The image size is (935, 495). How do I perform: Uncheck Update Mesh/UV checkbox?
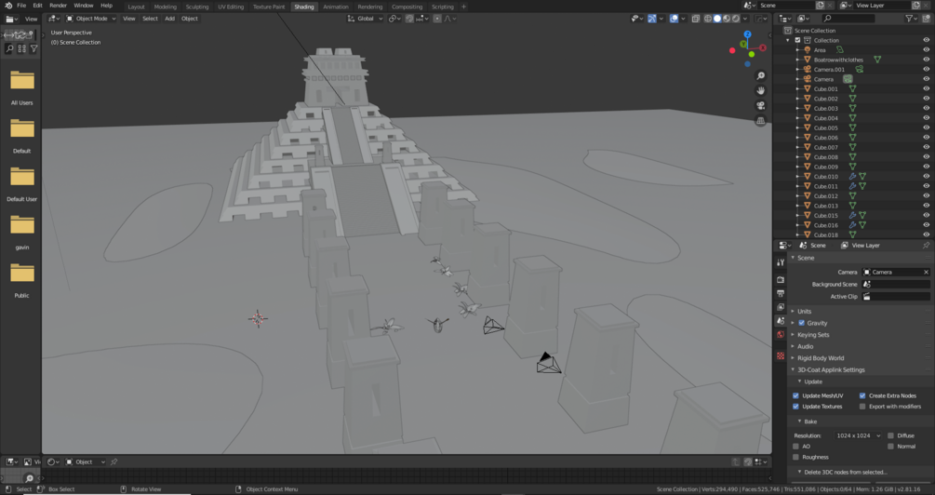tap(795, 395)
